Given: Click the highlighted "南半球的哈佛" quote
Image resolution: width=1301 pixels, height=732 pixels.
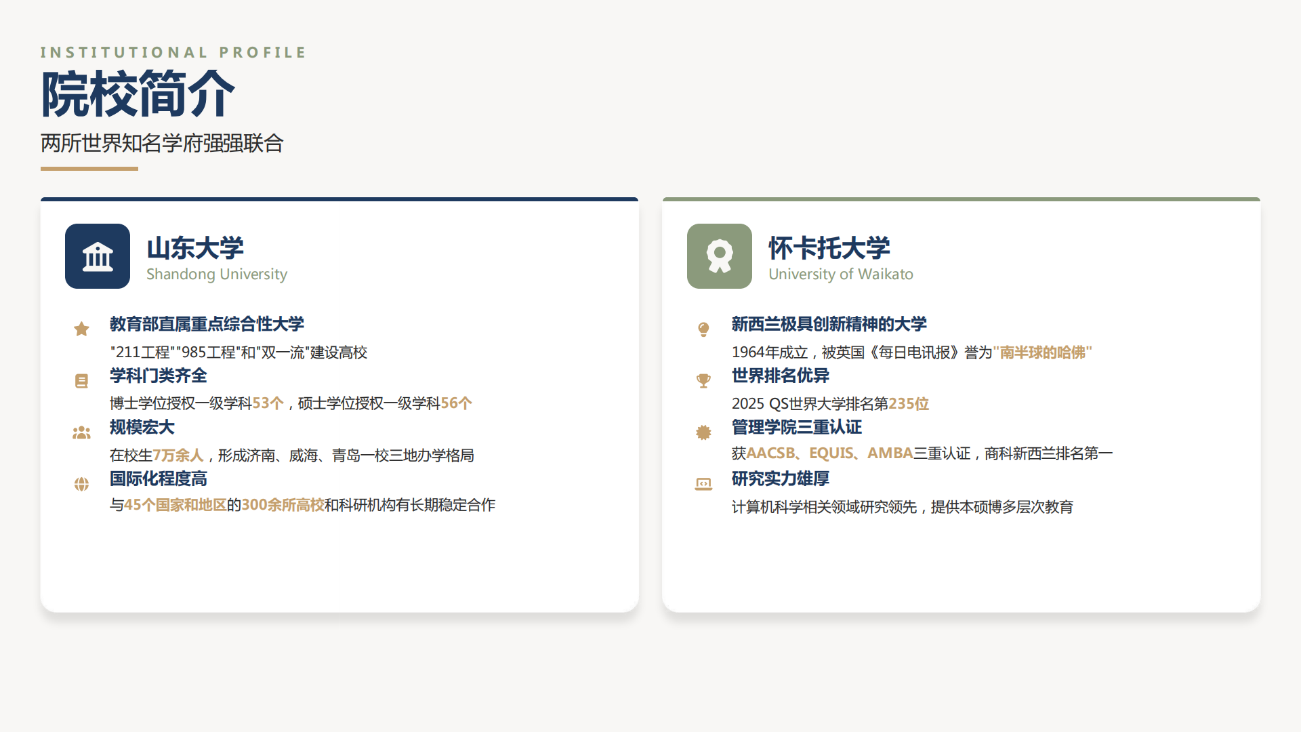Looking at the screenshot, I should 1042,352.
